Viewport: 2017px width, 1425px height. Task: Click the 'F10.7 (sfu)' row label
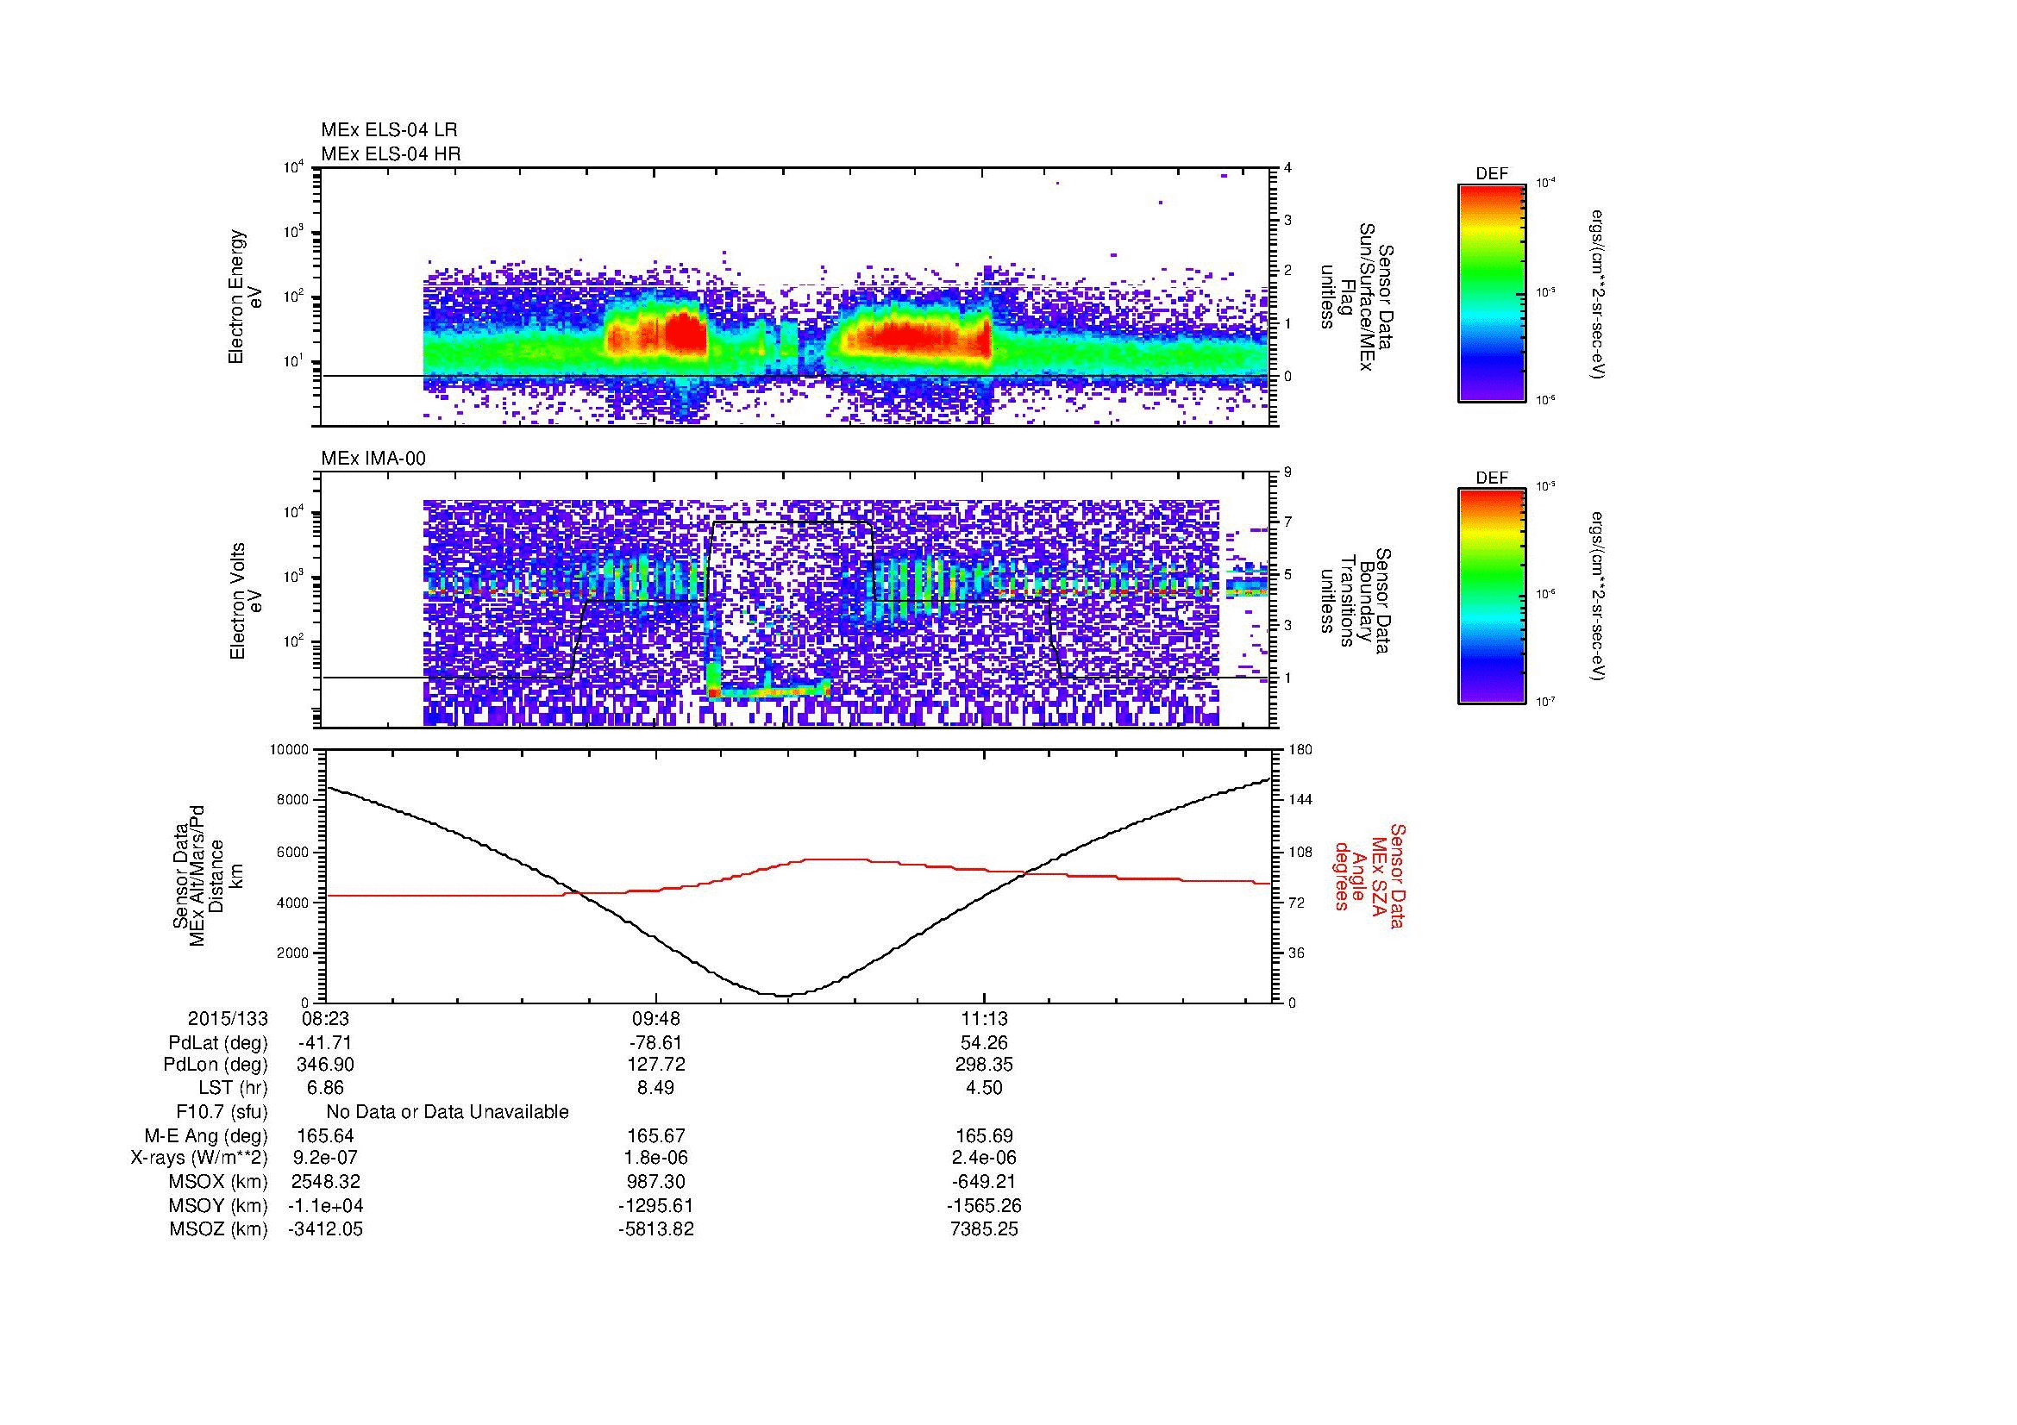point(222,1112)
